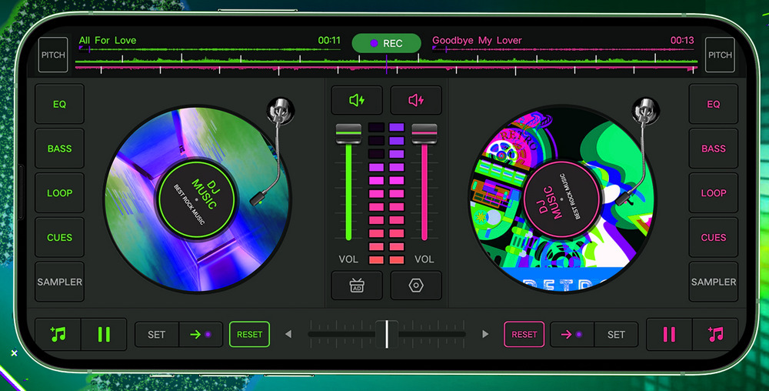769x391 pixels.
Task: Pause the right deck with pink pause icon
Action: (669, 335)
